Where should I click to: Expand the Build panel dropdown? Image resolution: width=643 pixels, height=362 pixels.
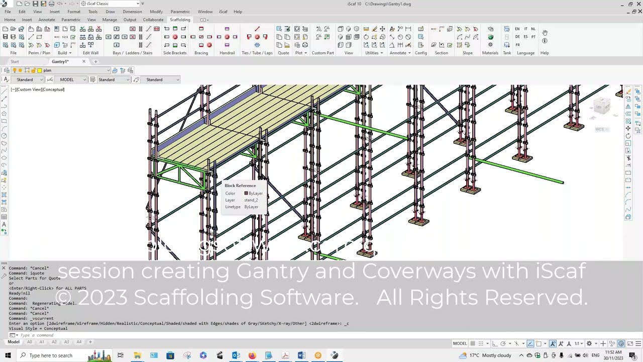click(x=70, y=53)
